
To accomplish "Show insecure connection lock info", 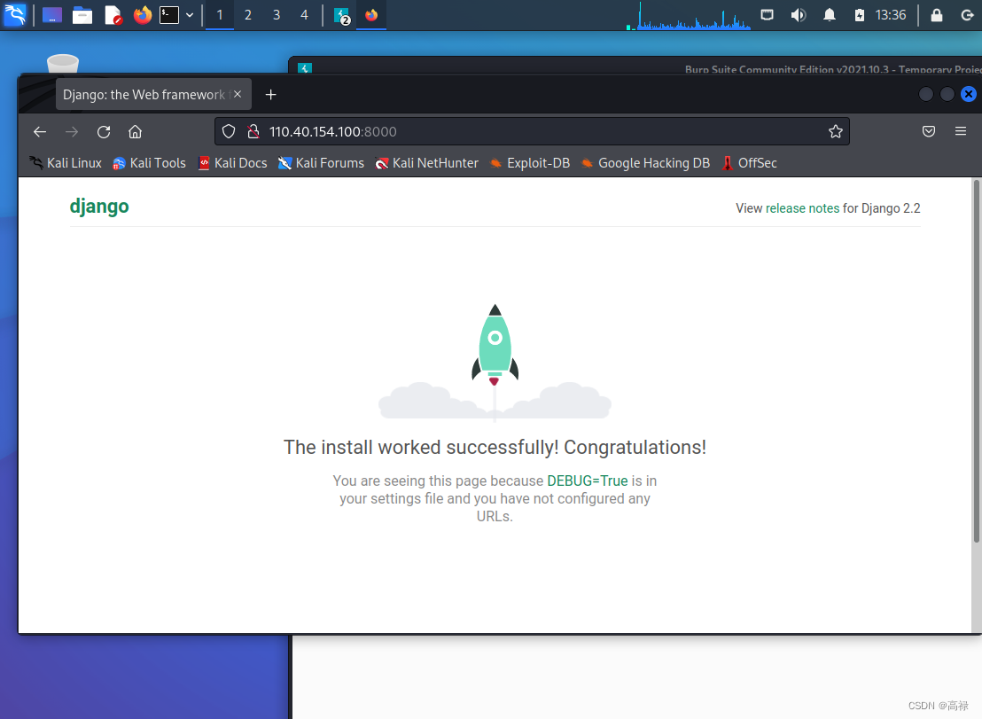I will (253, 131).
